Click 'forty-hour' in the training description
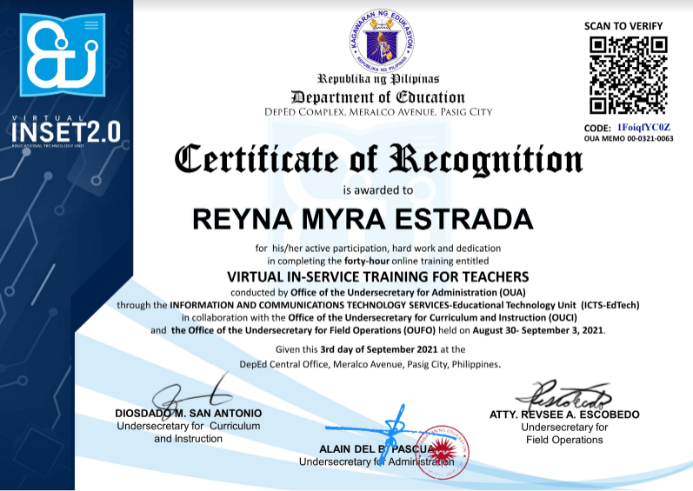The height and width of the screenshot is (491, 693). tap(367, 261)
